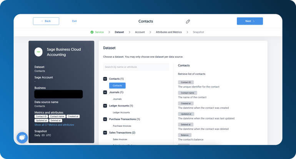This screenshot has width=296, height=159.
Task: Click the Search by name or attribute field
Action: (136, 67)
